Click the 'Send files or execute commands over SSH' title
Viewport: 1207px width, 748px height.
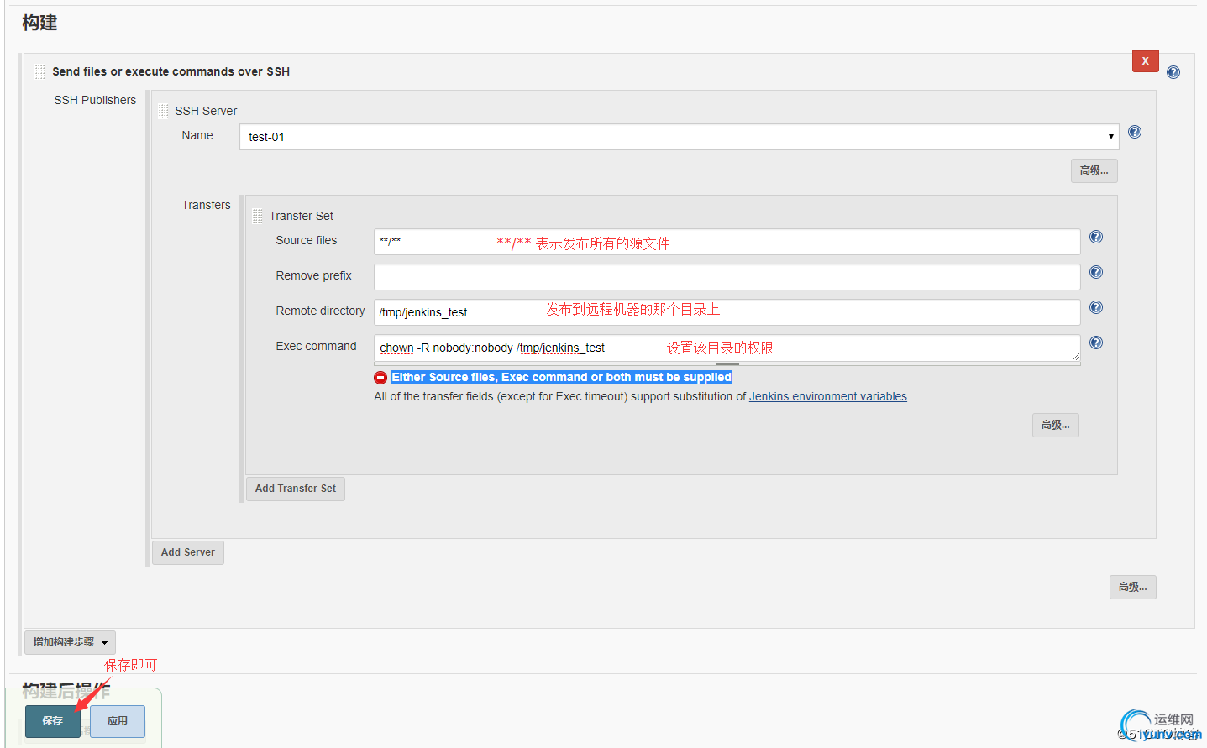(x=171, y=71)
